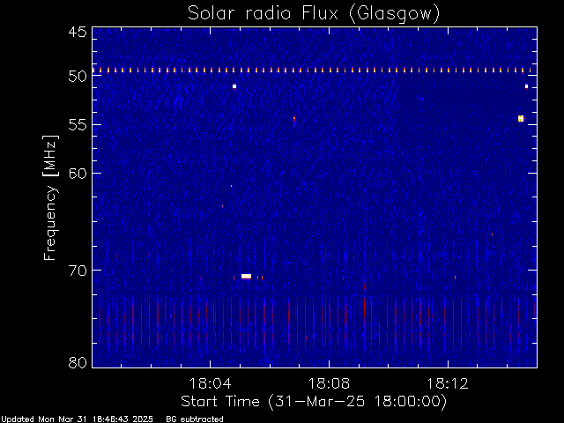Click the 45 frequency tick label
This screenshot has width=564, height=423.
pos(78,32)
